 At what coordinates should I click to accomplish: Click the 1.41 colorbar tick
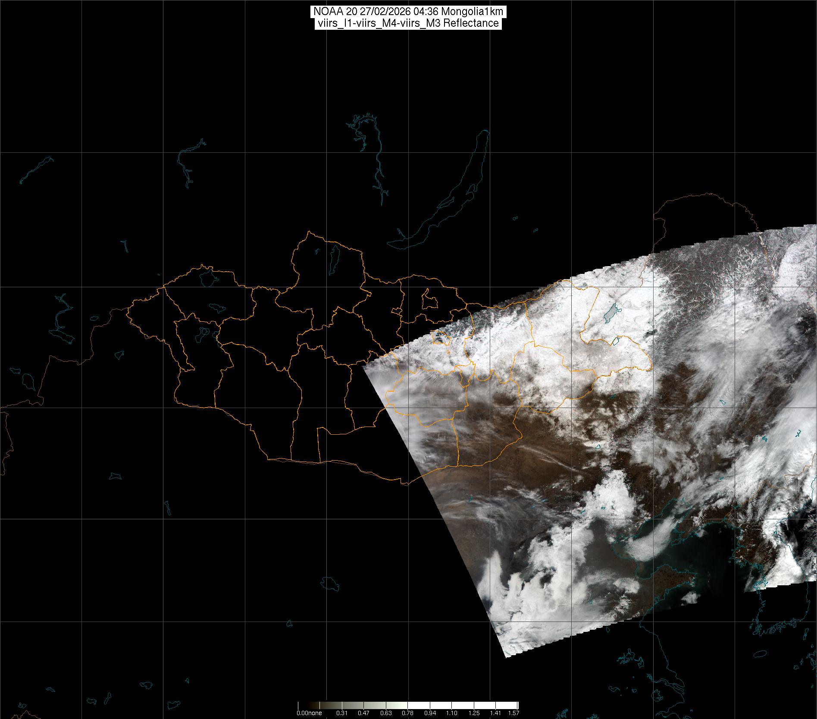tap(496, 713)
